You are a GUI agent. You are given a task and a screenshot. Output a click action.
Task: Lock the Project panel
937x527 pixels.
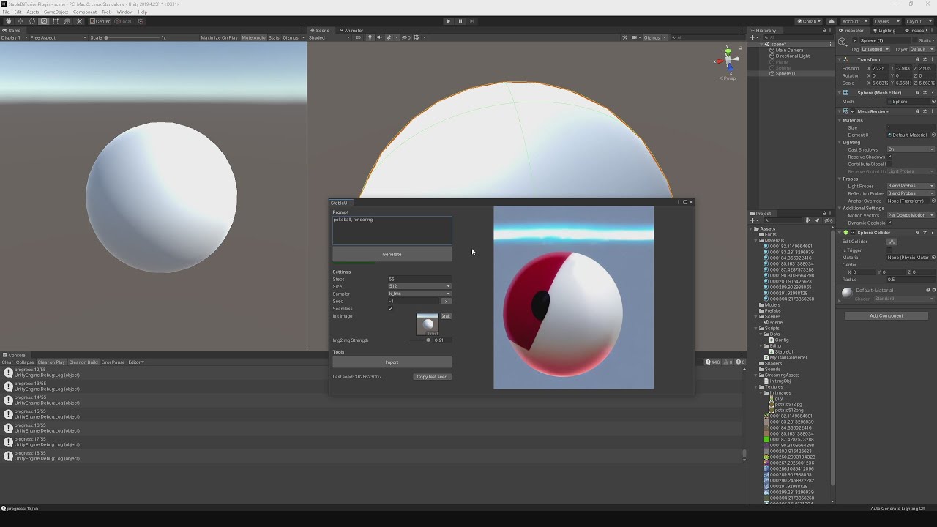pos(824,214)
